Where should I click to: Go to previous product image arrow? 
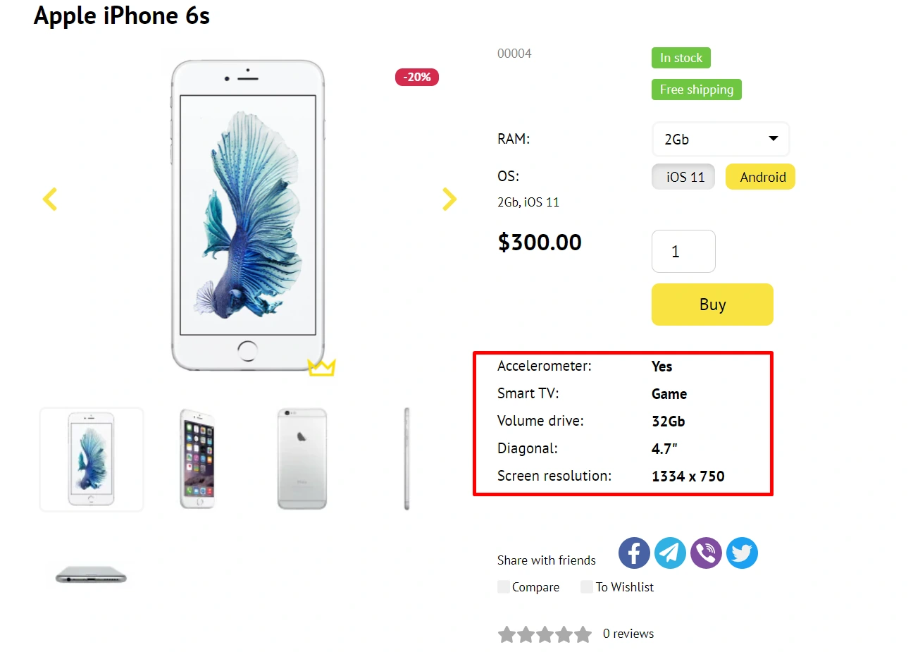click(49, 199)
